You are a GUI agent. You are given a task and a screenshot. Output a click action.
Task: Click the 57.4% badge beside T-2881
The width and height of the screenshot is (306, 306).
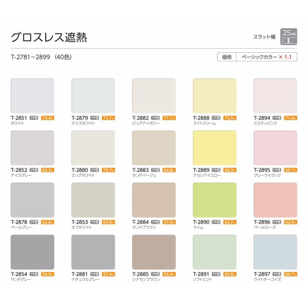109,274
